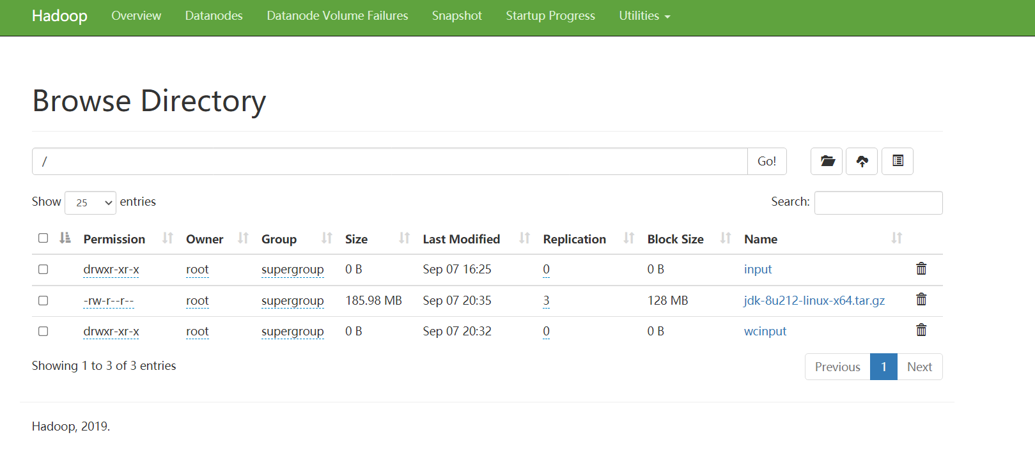Delete the jdk-8u212 tar.gz file with trash icon
1035x474 pixels.
coord(921,300)
